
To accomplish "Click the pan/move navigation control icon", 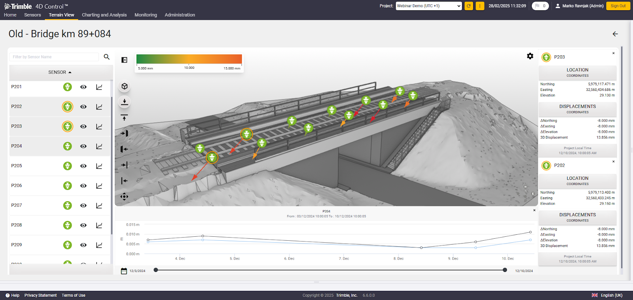I will 124,196.
